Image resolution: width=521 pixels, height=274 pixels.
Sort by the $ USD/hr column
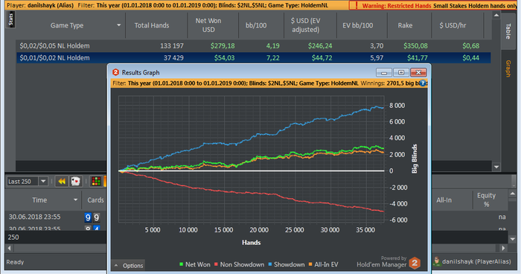tap(453, 25)
